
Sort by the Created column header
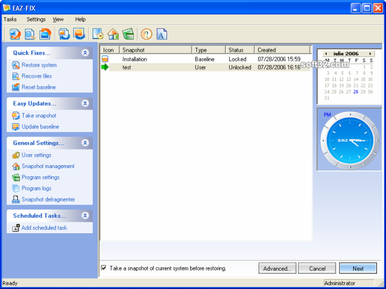tap(282, 50)
